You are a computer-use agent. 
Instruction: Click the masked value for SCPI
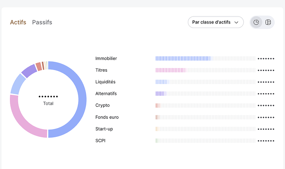click(x=266, y=141)
